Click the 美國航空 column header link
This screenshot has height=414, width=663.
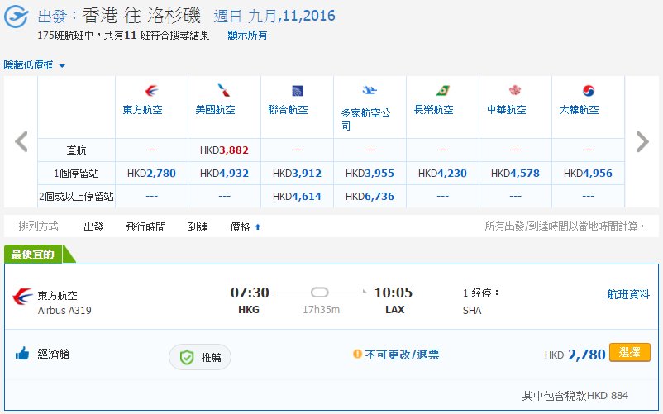[215, 110]
